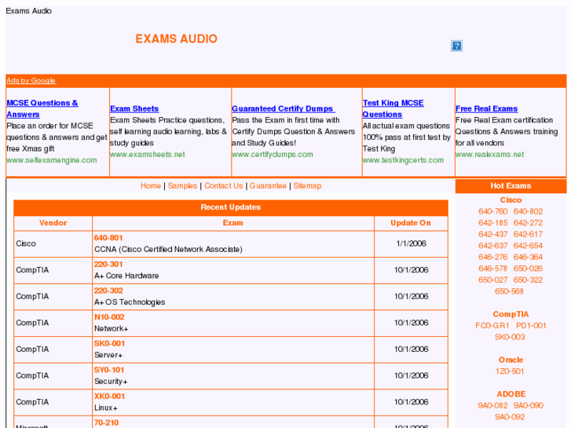Open Oracle vendor heading in Hot Exams

pyautogui.click(x=511, y=360)
